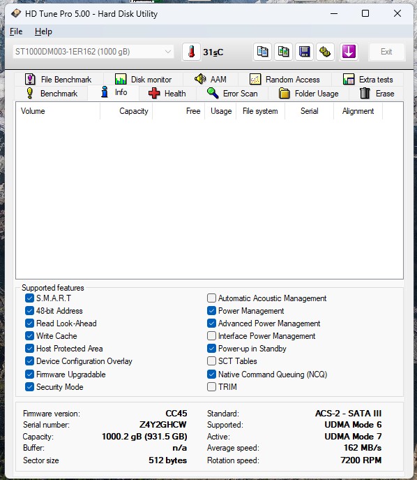Click the thermometer temperature icon
This screenshot has width=417, height=480.
coord(191,52)
